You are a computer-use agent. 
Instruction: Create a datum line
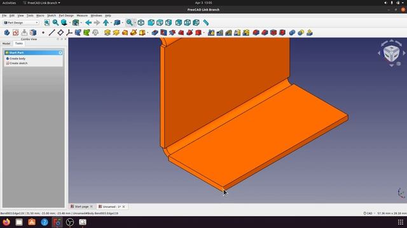[x=52, y=32]
